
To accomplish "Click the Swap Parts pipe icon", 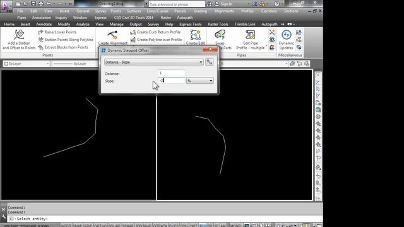I will pos(220,35).
